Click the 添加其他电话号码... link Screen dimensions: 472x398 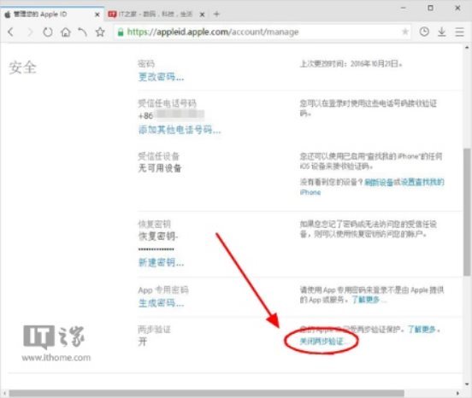click(x=180, y=130)
